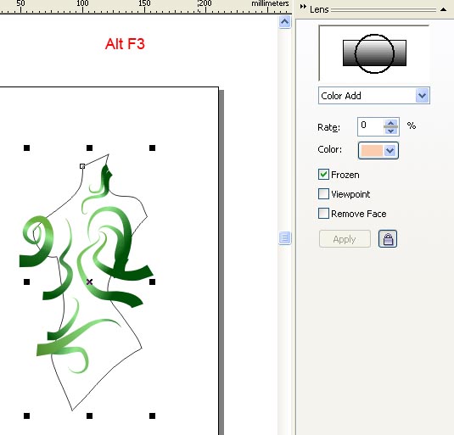The width and height of the screenshot is (454, 435).
Task: Click the middle-left selection handle
Action: tap(26, 282)
